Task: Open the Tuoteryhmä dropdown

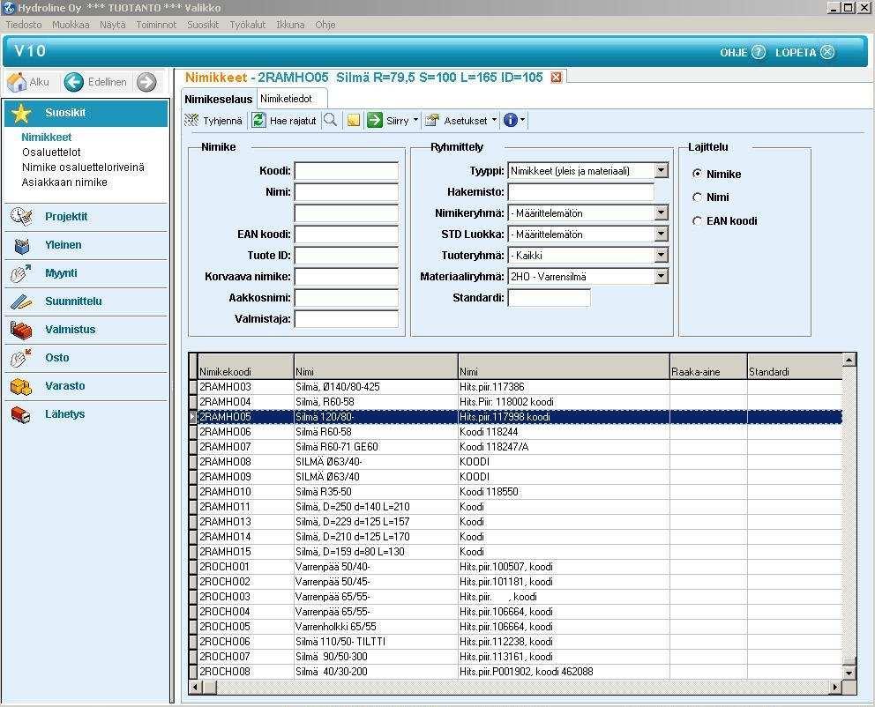Action: 662,256
